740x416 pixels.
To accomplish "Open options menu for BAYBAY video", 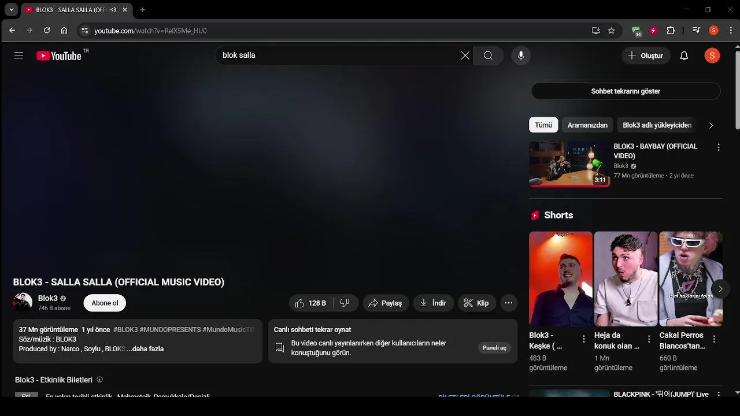I will 719,147.
